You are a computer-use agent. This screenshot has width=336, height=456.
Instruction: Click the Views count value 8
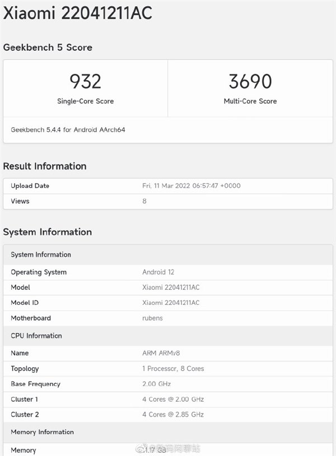click(144, 201)
